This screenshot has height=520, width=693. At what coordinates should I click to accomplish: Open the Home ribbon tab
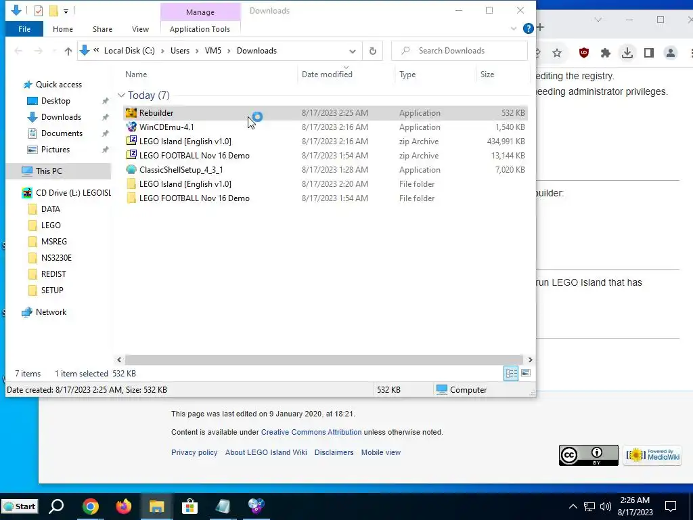click(x=63, y=29)
